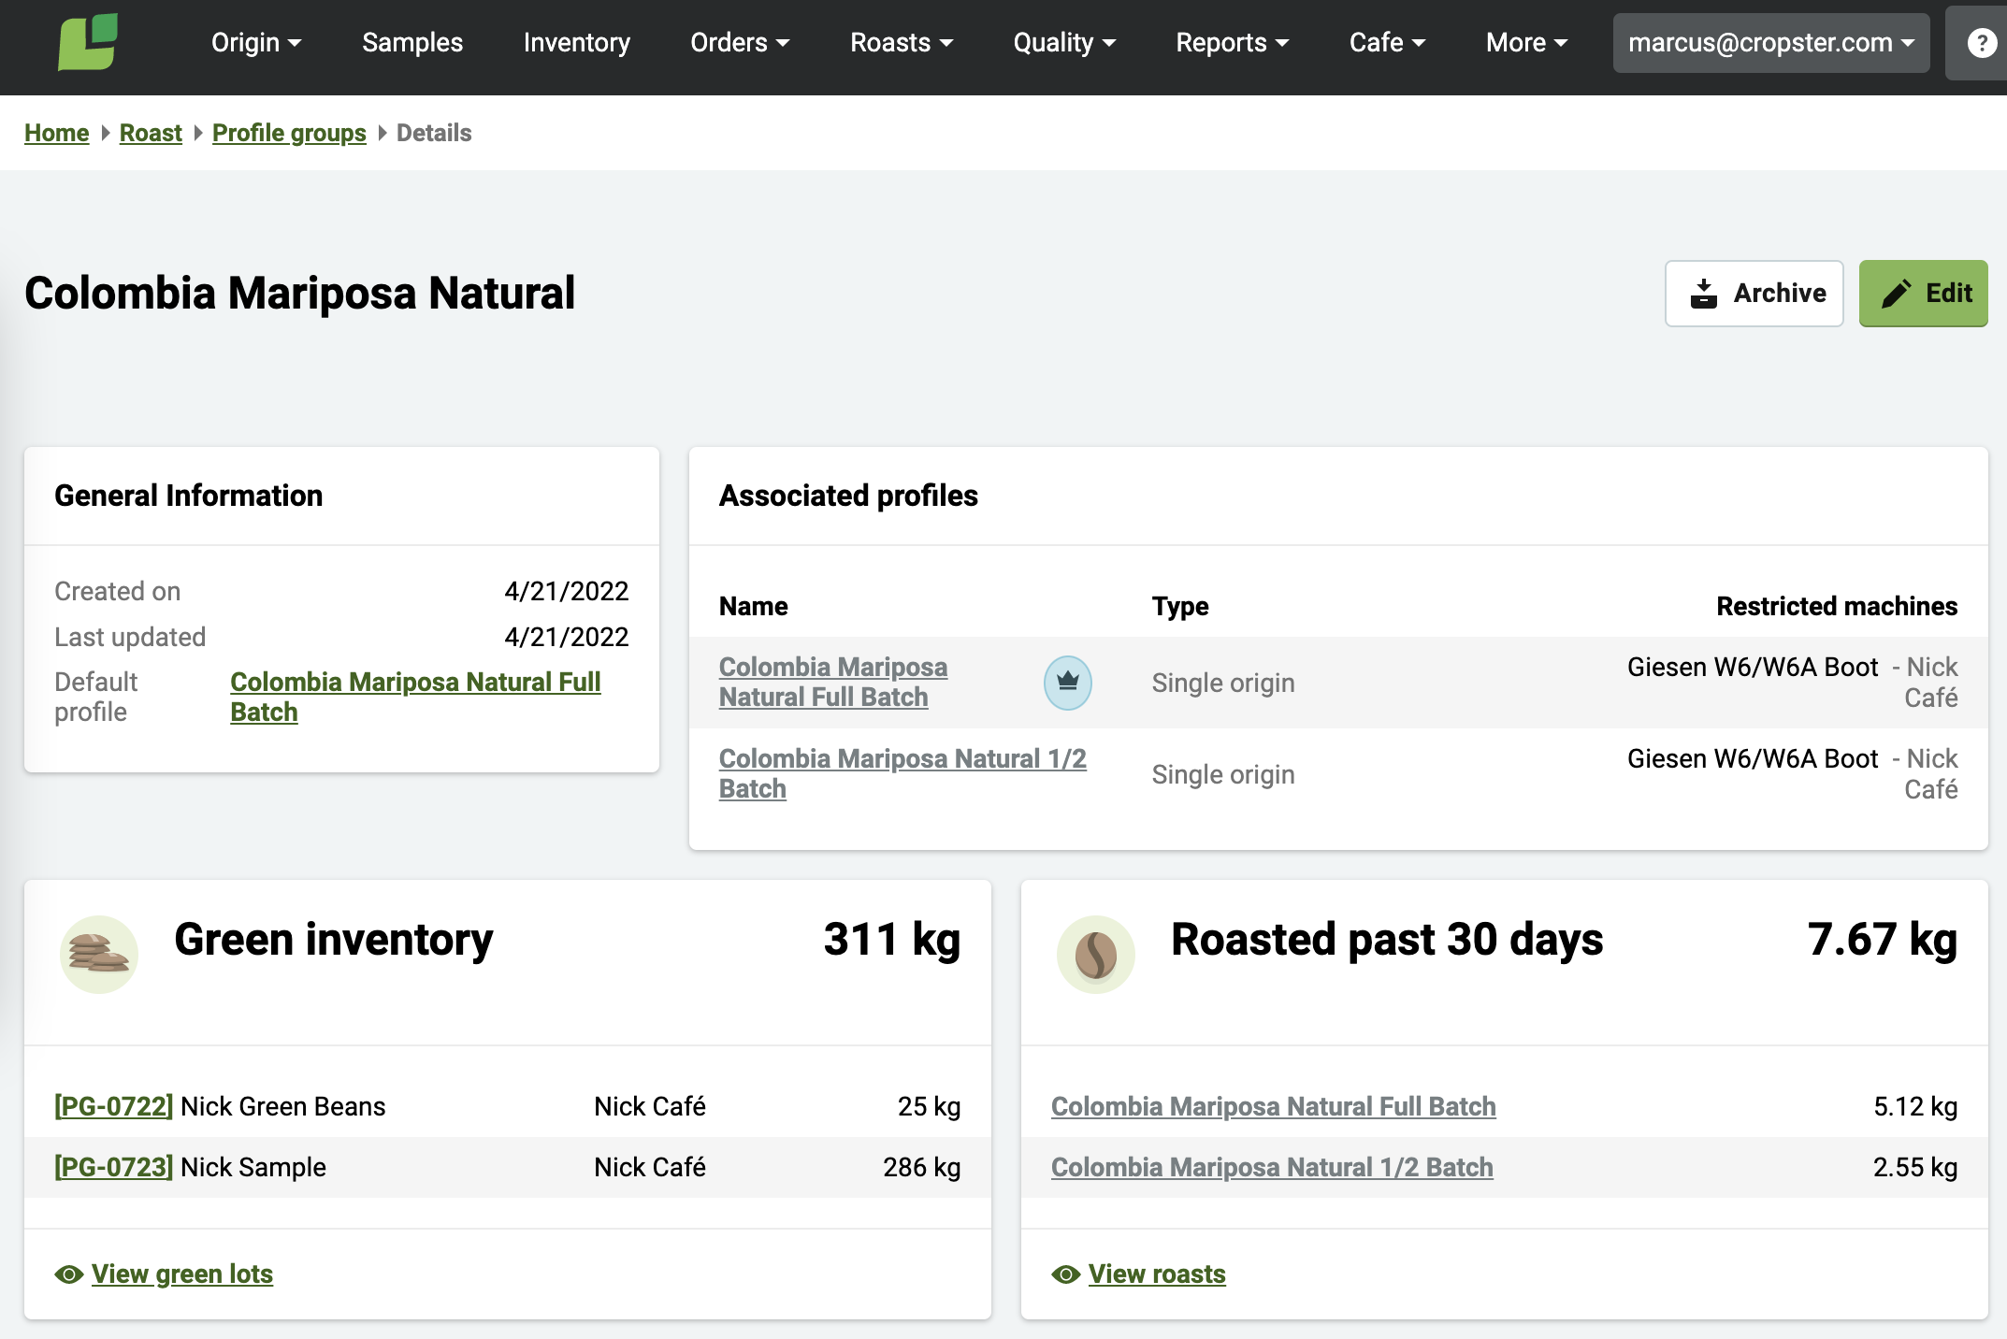Screen dimensions: 2007x1339
Task: Click the 311 kg green inventory total
Action: 892,940
